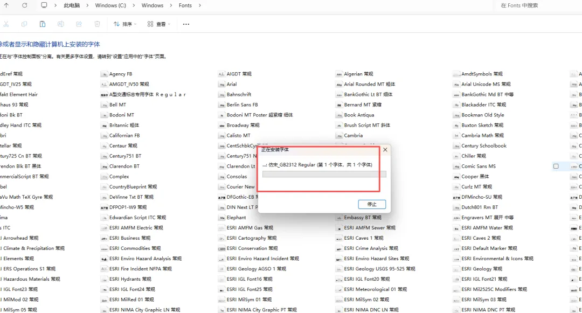Select the Chiller font icon
This screenshot has width=582, height=313.
pos(456,156)
